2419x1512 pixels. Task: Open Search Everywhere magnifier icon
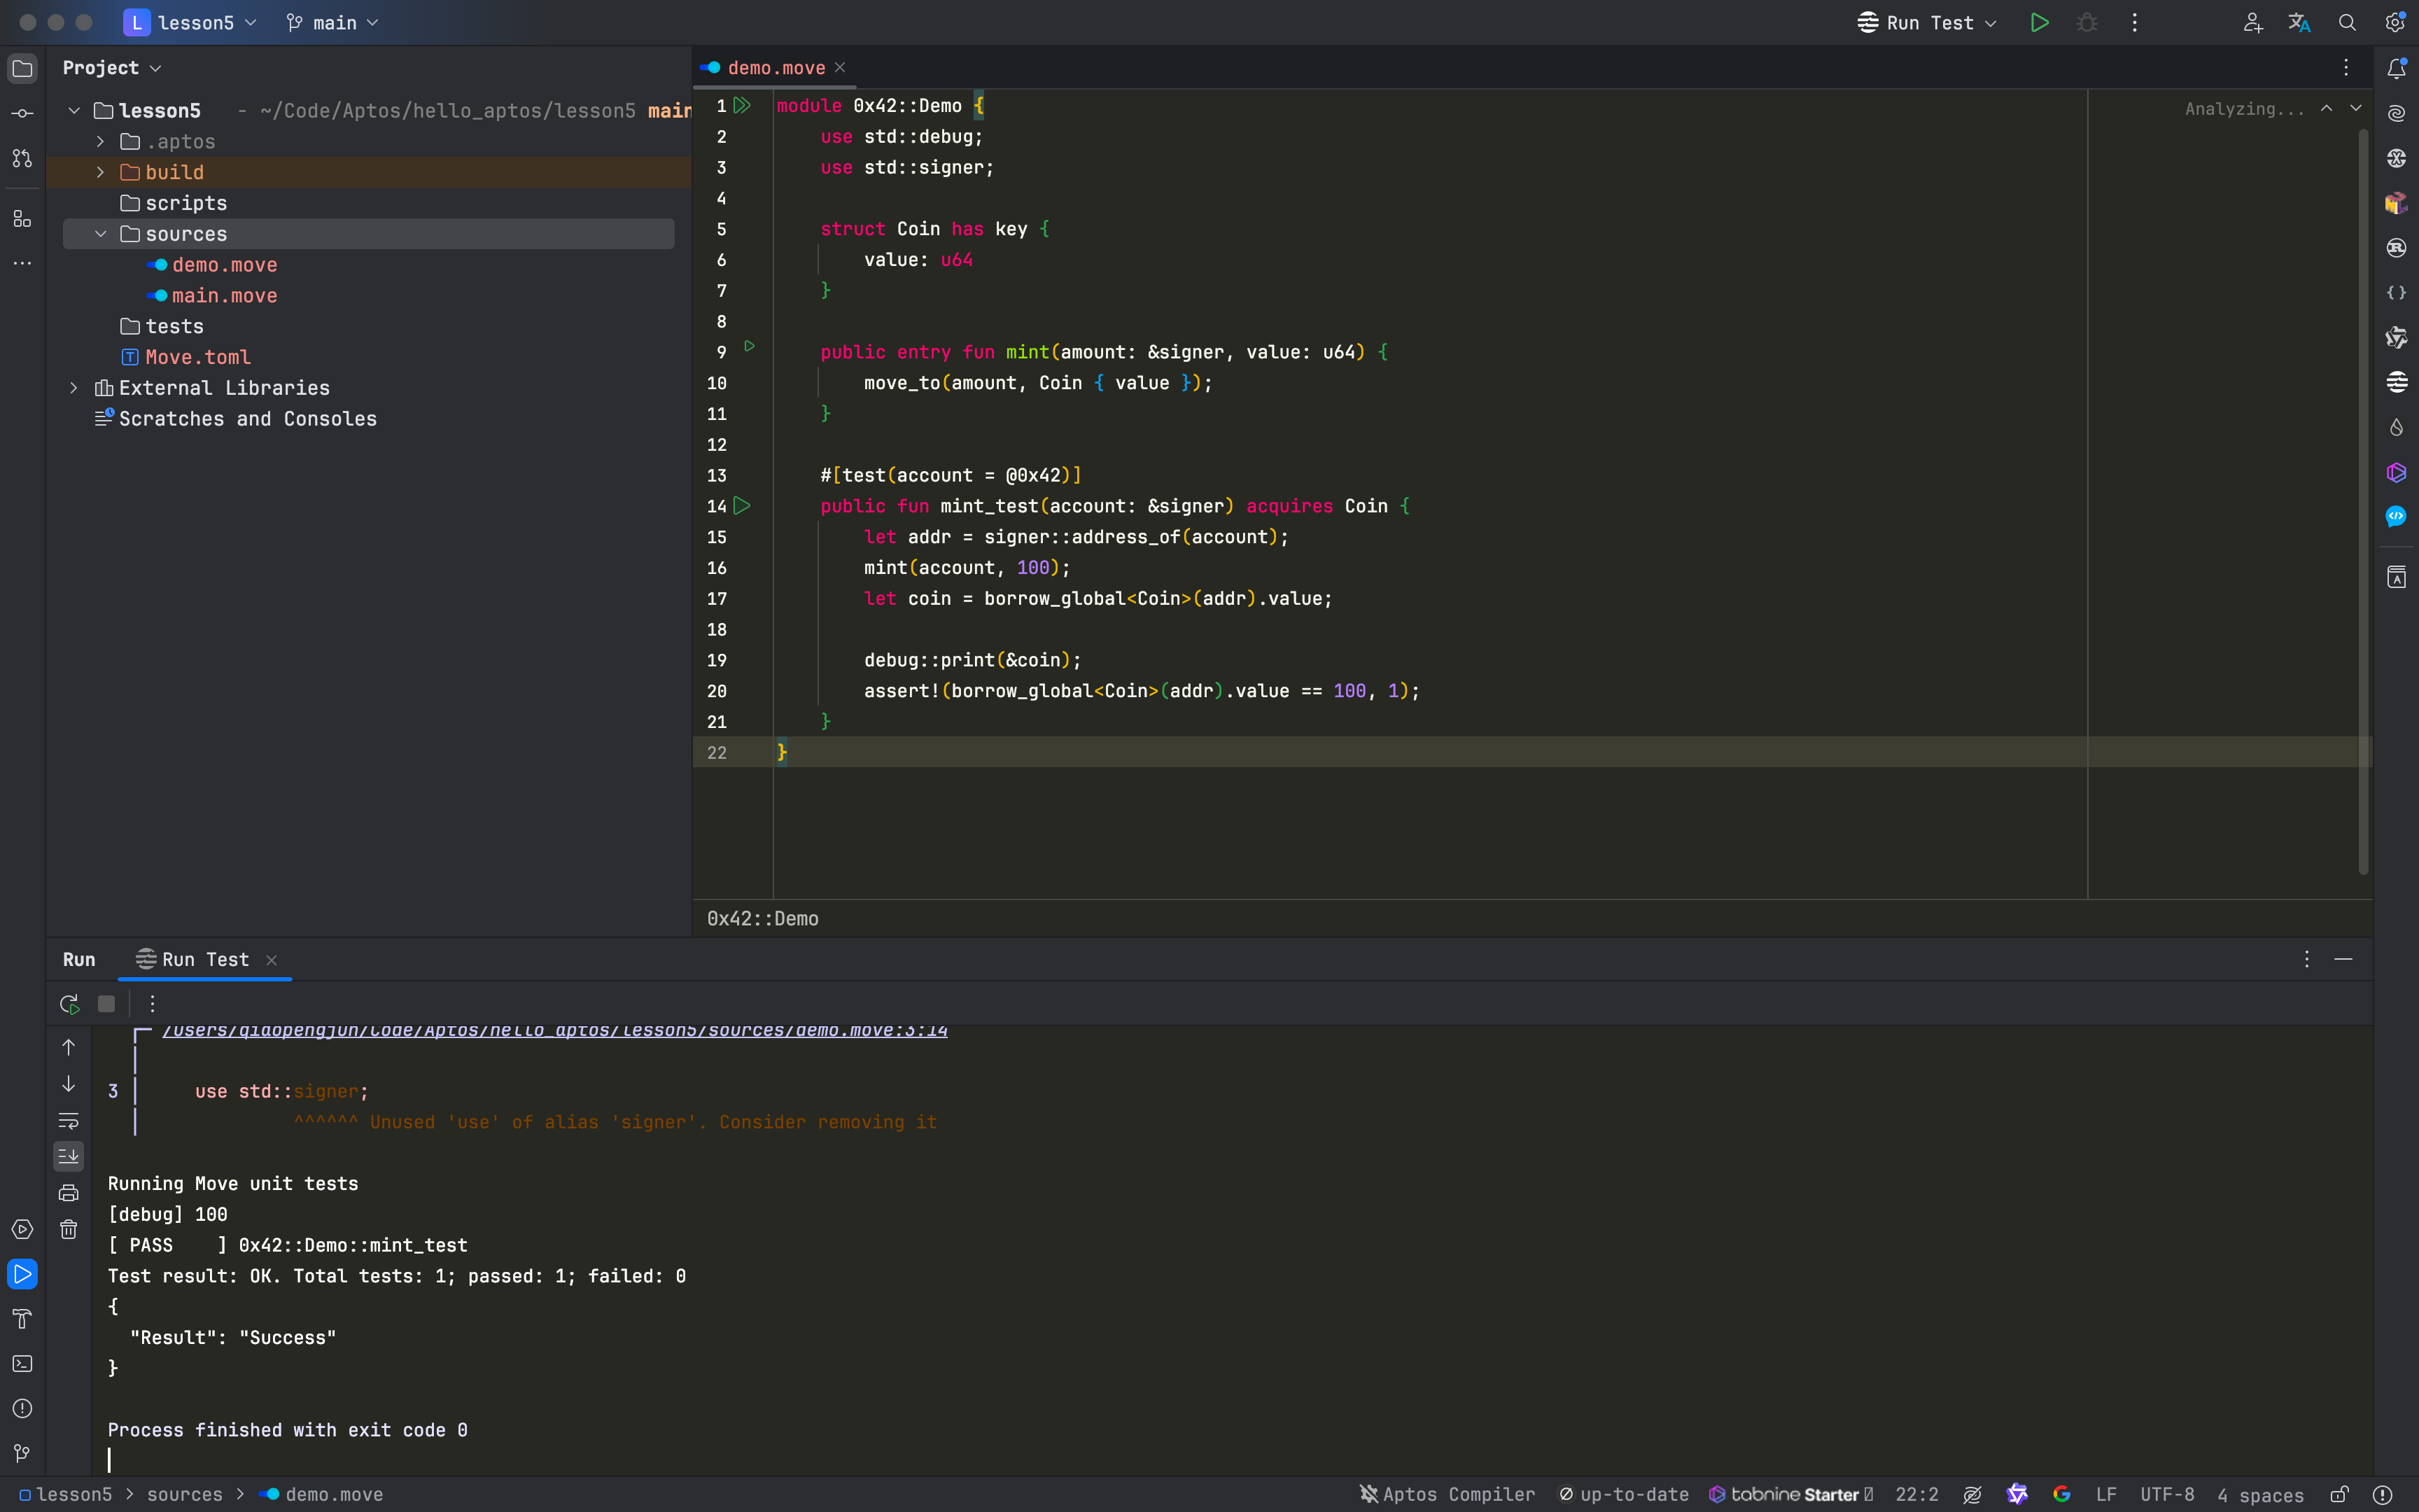click(2347, 22)
